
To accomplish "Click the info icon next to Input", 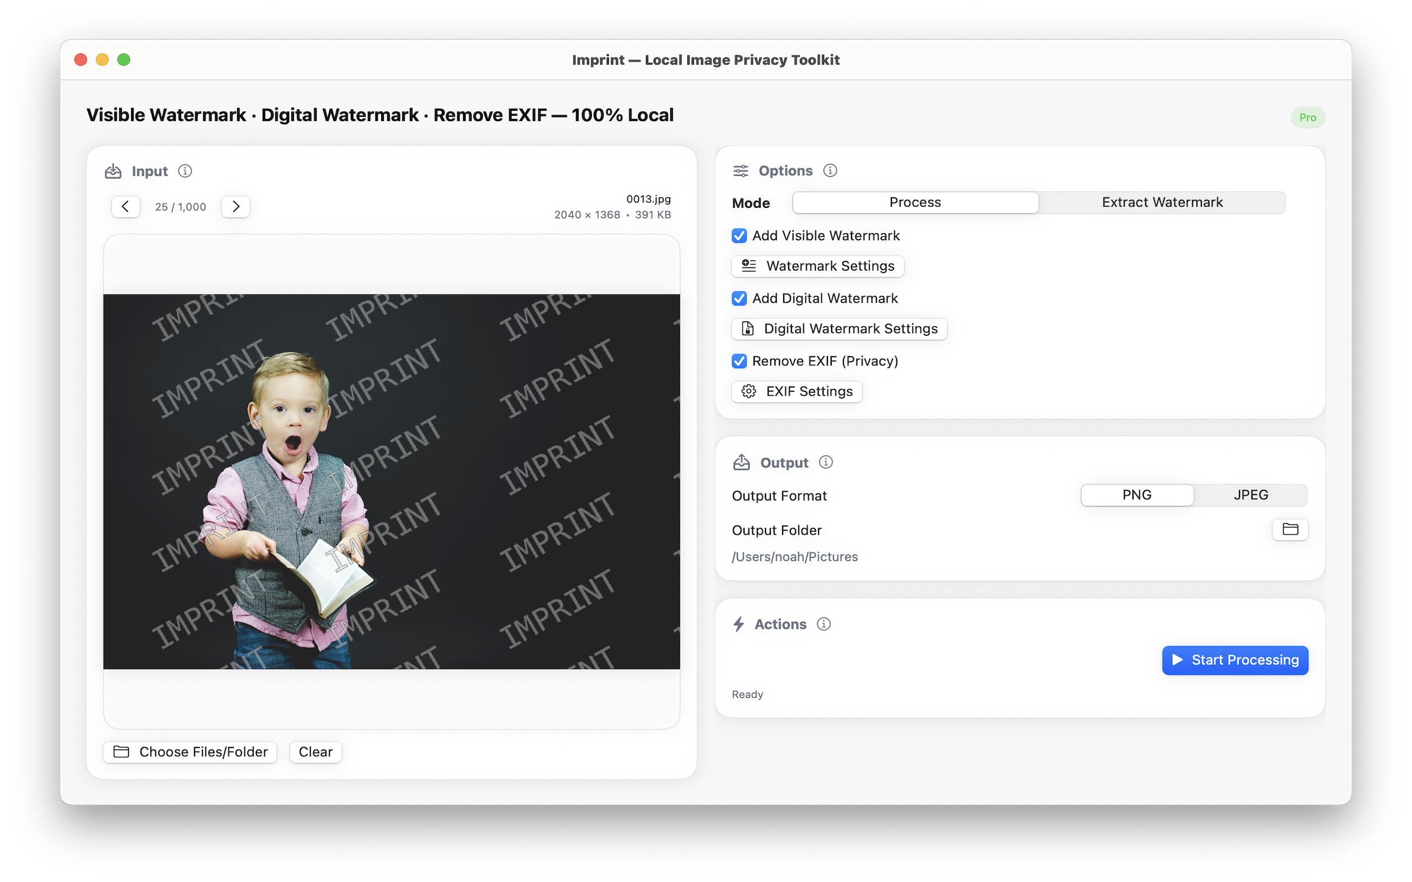I will (x=185, y=171).
